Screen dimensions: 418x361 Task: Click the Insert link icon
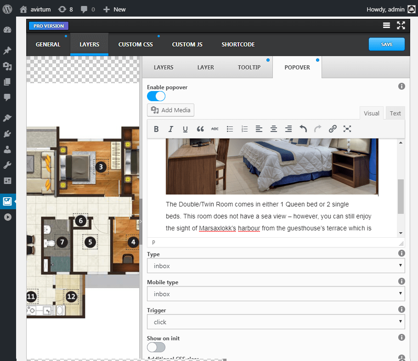pos(333,129)
